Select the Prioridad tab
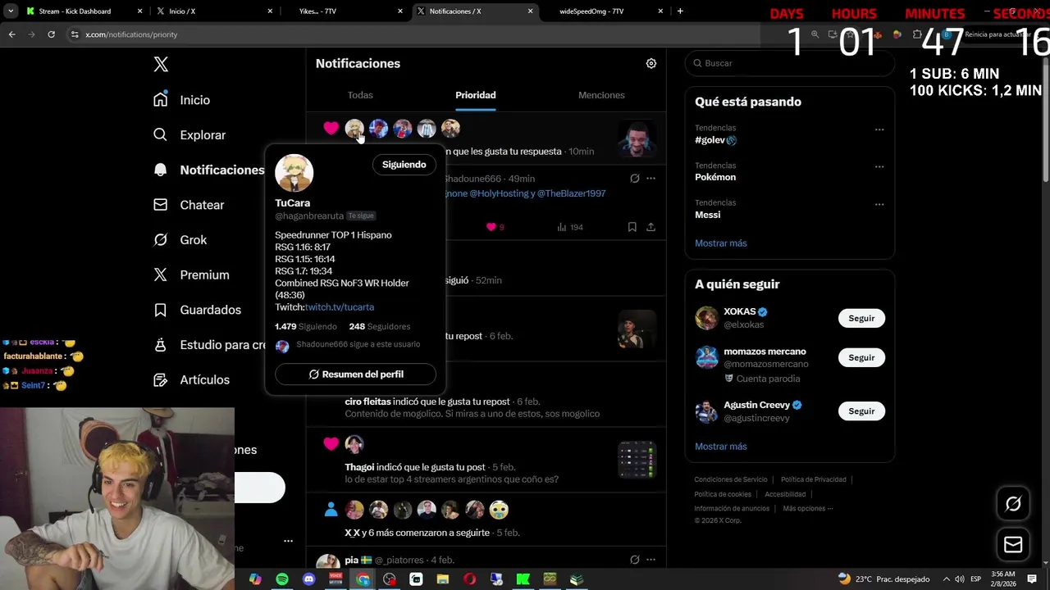Image resolution: width=1050 pixels, height=590 pixels. [476, 95]
